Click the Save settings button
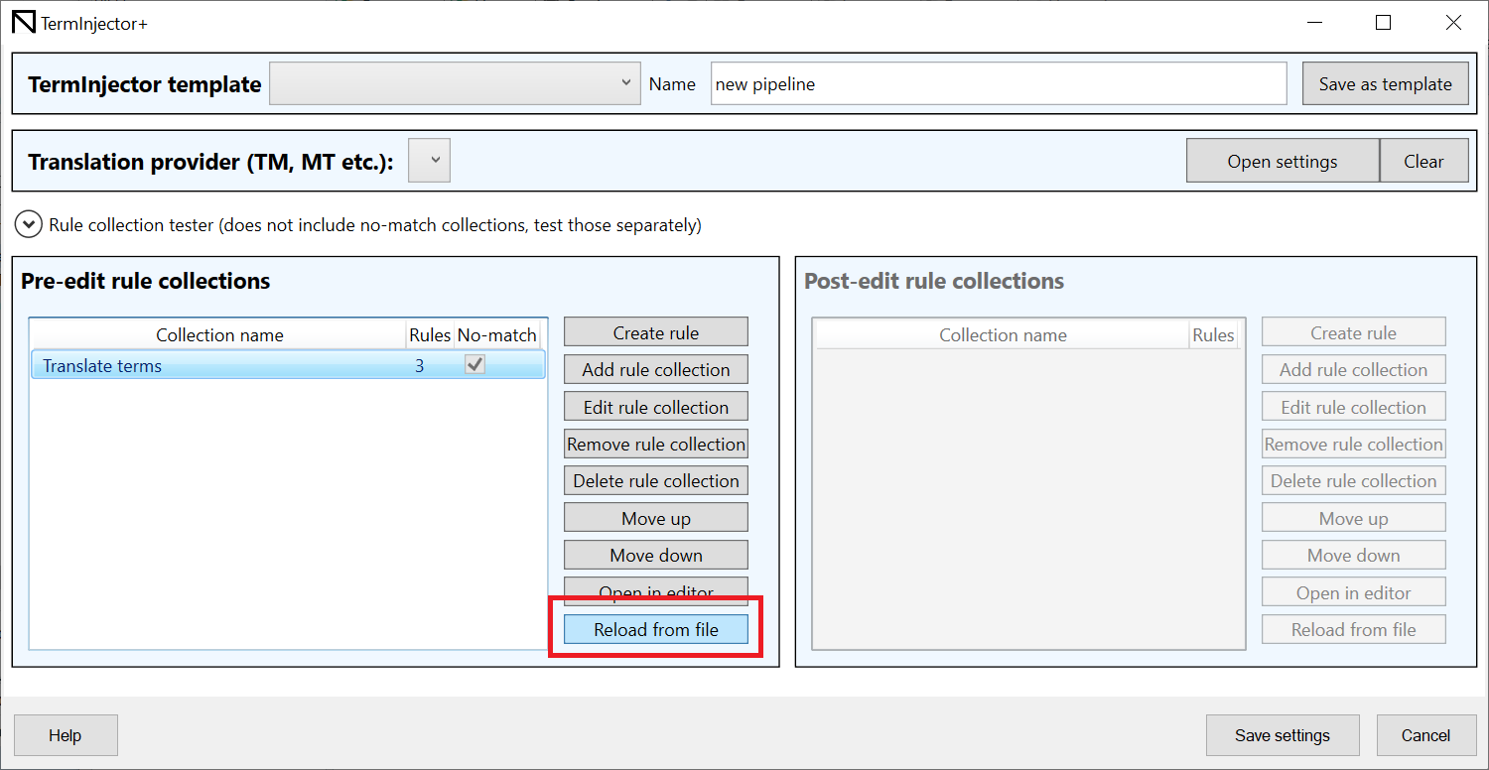The height and width of the screenshot is (770, 1489). click(1282, 735)
